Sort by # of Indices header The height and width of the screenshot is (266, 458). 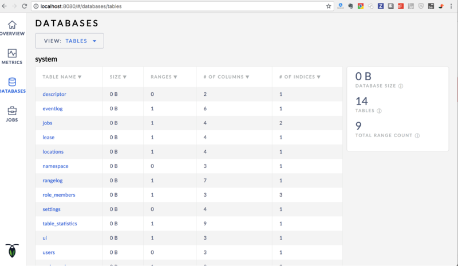[299, 77]
